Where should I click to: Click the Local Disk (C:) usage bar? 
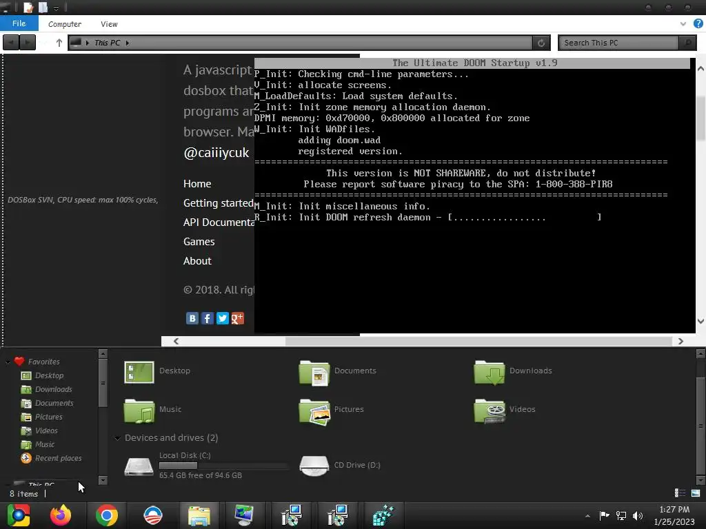click(x=223, y=466)
